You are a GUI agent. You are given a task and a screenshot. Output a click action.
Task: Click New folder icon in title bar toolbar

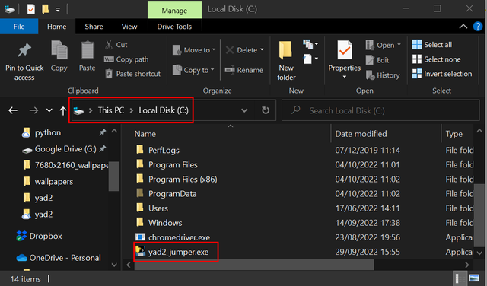click(x=46, y=9)
